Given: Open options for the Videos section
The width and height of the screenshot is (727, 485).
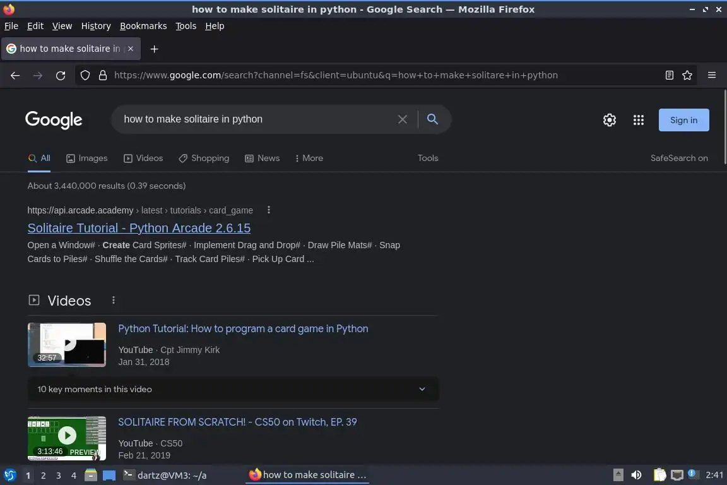Looking at the screenshot, I should pyautogui.click(x=113, y=300).
